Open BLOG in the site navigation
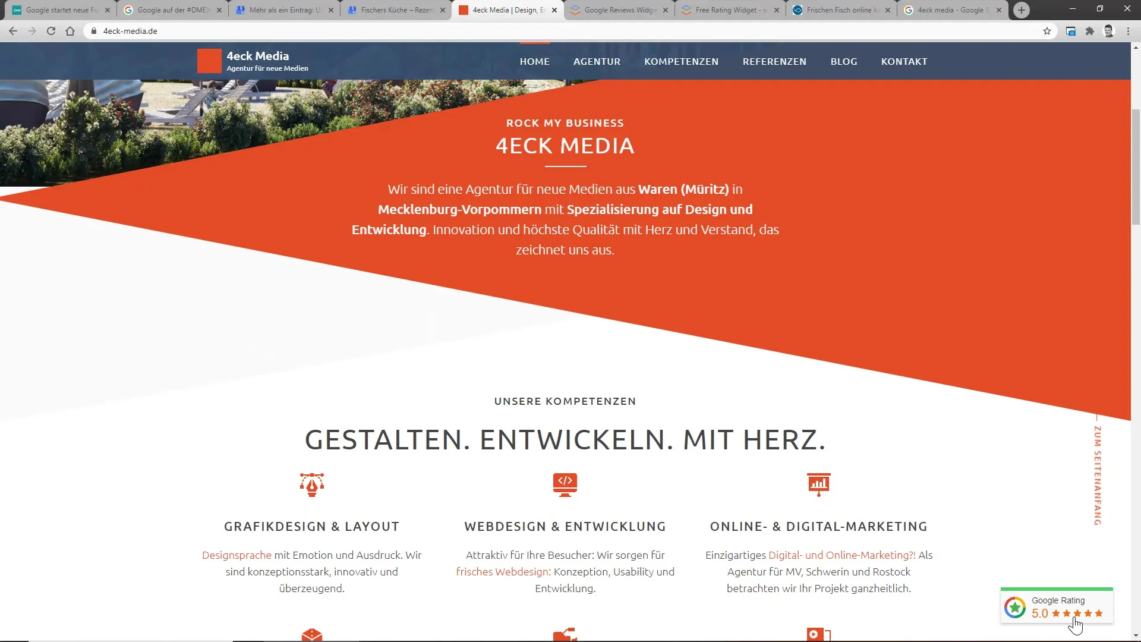Viewport: 1141px width, 642px height. click(x=844, y=61)
